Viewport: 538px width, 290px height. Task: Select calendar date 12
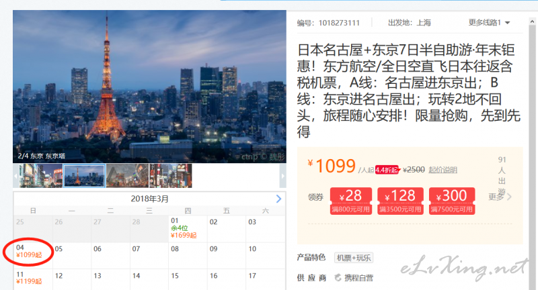[x=72, y=280]
